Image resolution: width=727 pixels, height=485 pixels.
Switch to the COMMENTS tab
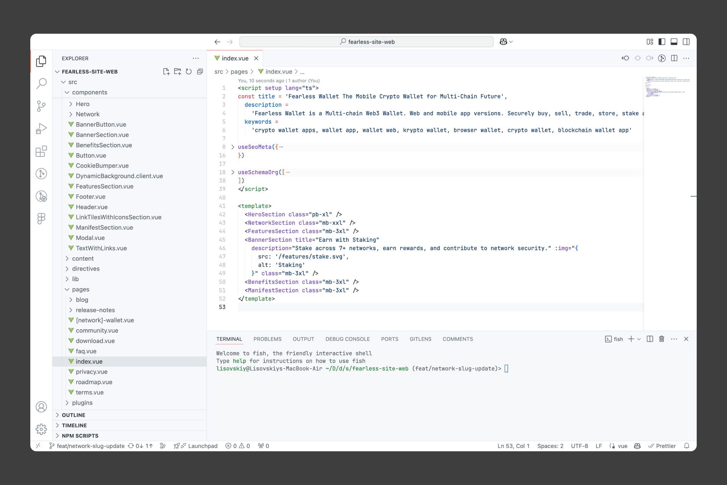pyautogui.click(x=458, y=339)
